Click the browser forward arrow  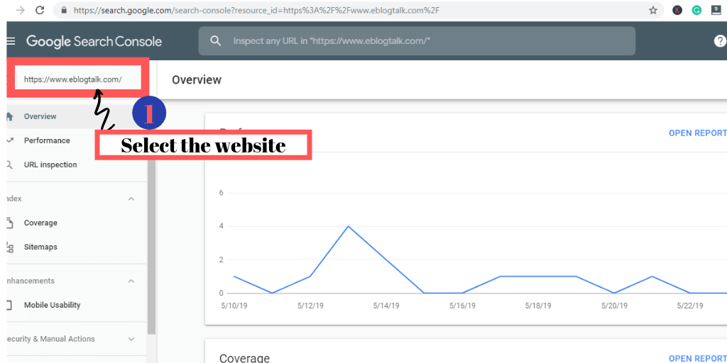point(21,10)
